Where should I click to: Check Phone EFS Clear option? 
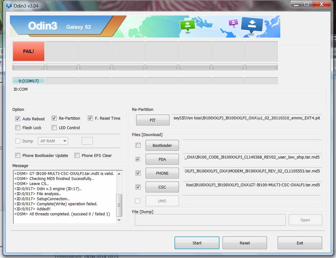(x=77, y=155)
